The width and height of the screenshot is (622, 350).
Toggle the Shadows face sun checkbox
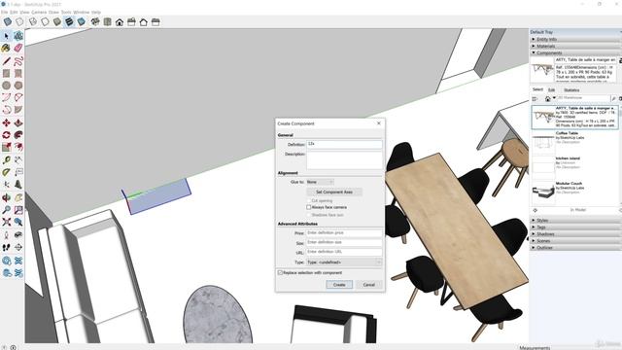[x=309, y=215]
